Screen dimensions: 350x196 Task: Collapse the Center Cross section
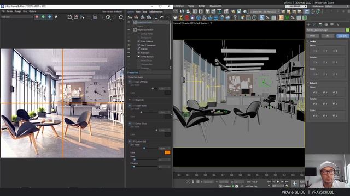[130, 124]
